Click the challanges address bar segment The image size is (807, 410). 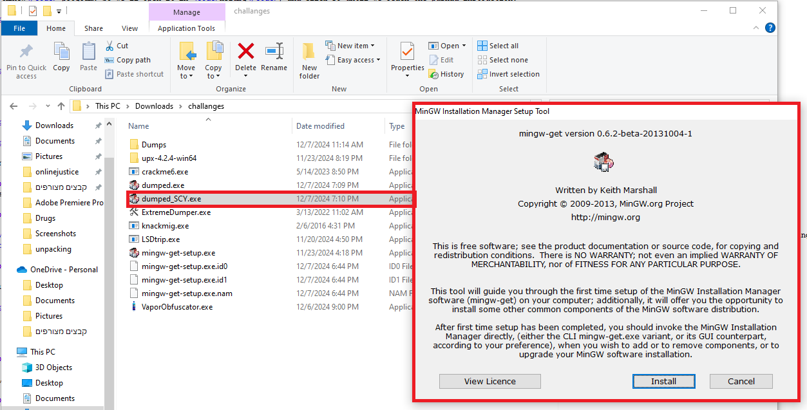tap(206, 106)
